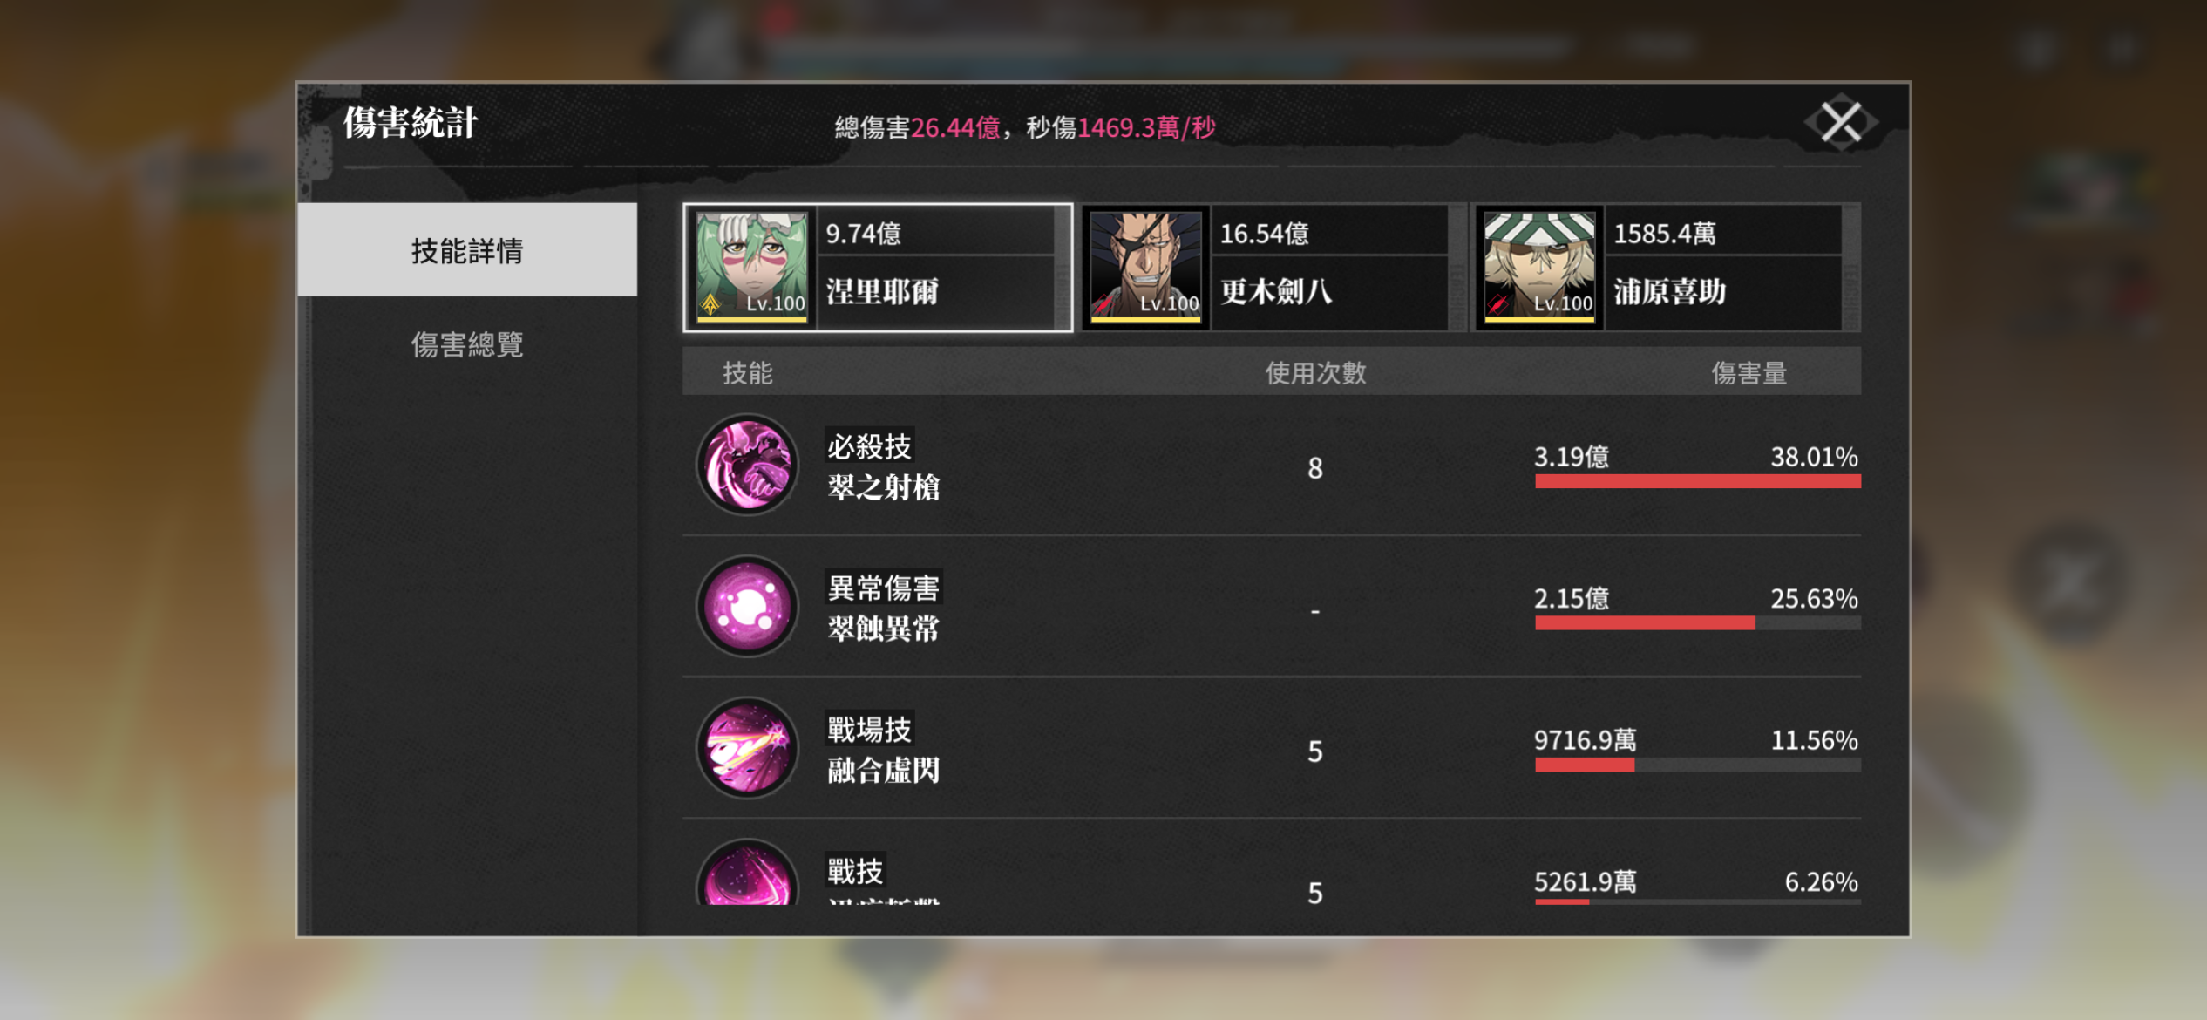Click the 總傷害 26.44億 total damage text
This screenshot has height=1020, width=2207.
[917, 127]
